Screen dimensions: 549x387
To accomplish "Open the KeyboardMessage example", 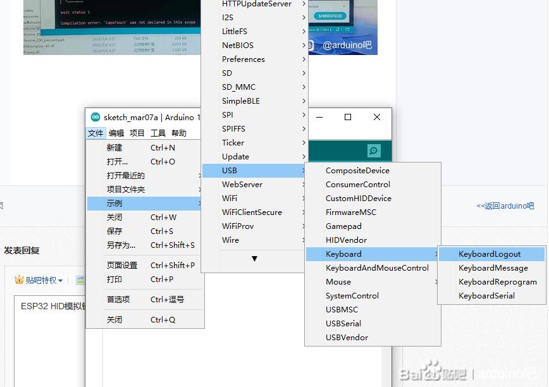I will point(491,268).
